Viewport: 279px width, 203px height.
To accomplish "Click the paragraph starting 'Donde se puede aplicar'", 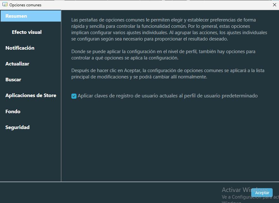I will [x=163, y=55].
